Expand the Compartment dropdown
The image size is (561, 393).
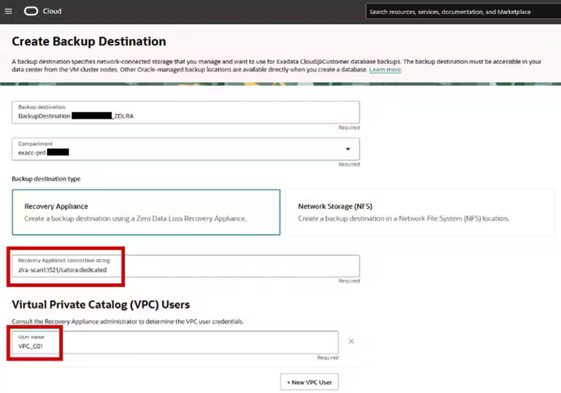click(186, 149)
